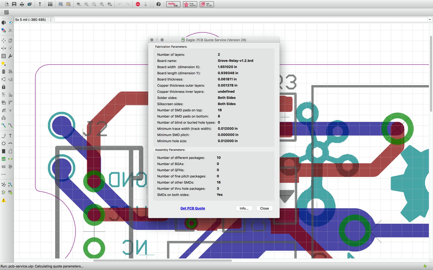
Task: Select the Meander tool
Action: tap(4, 118)
